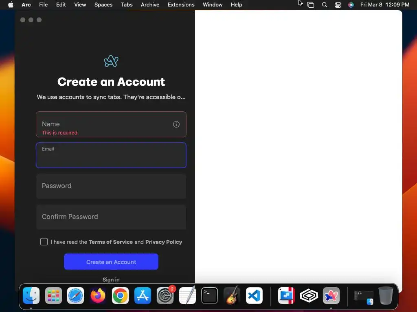Launch Visual Studio Code from the Dock
The image size is (417, 312).
click(254, 296)
